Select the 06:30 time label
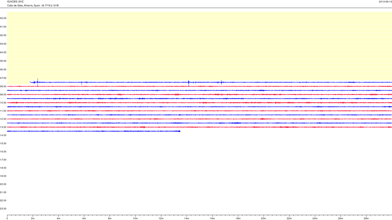The height and width of the screenshot is (220, 392). click(3, 69)
